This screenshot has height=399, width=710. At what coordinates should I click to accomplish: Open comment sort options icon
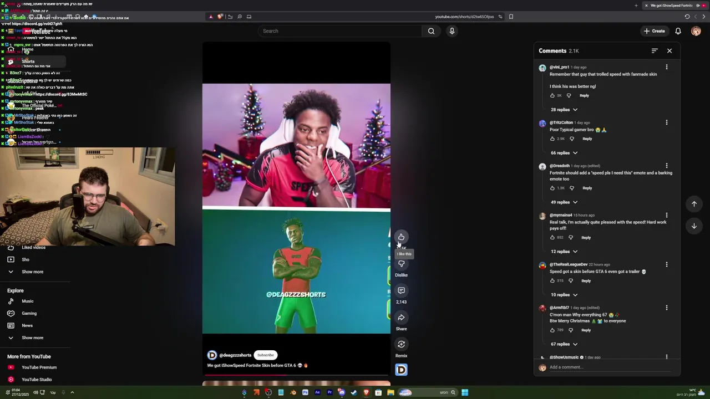pyautogui.click(x=655, y=51)
